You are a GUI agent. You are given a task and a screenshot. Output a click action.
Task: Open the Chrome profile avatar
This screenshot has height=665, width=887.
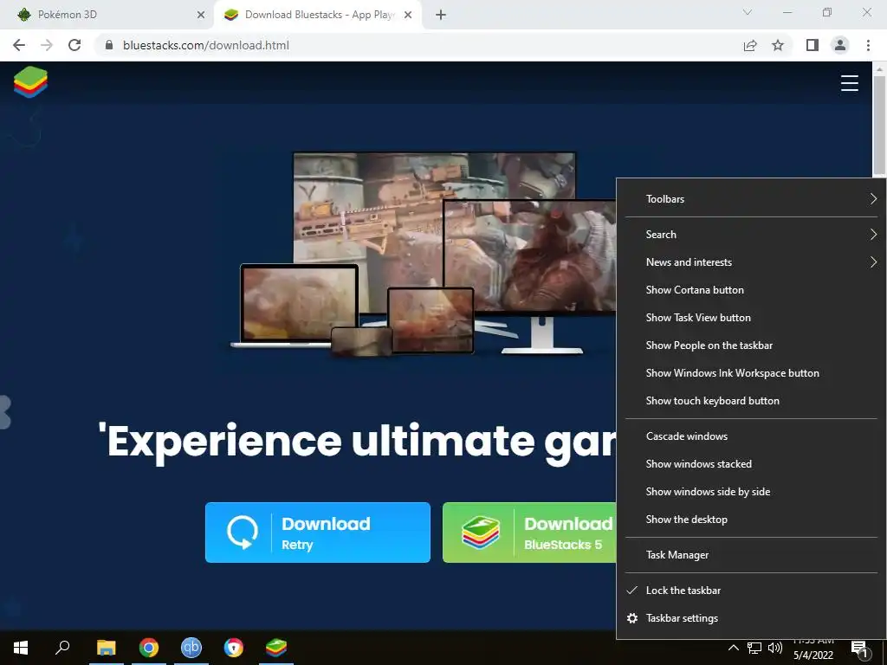(840, 45)
